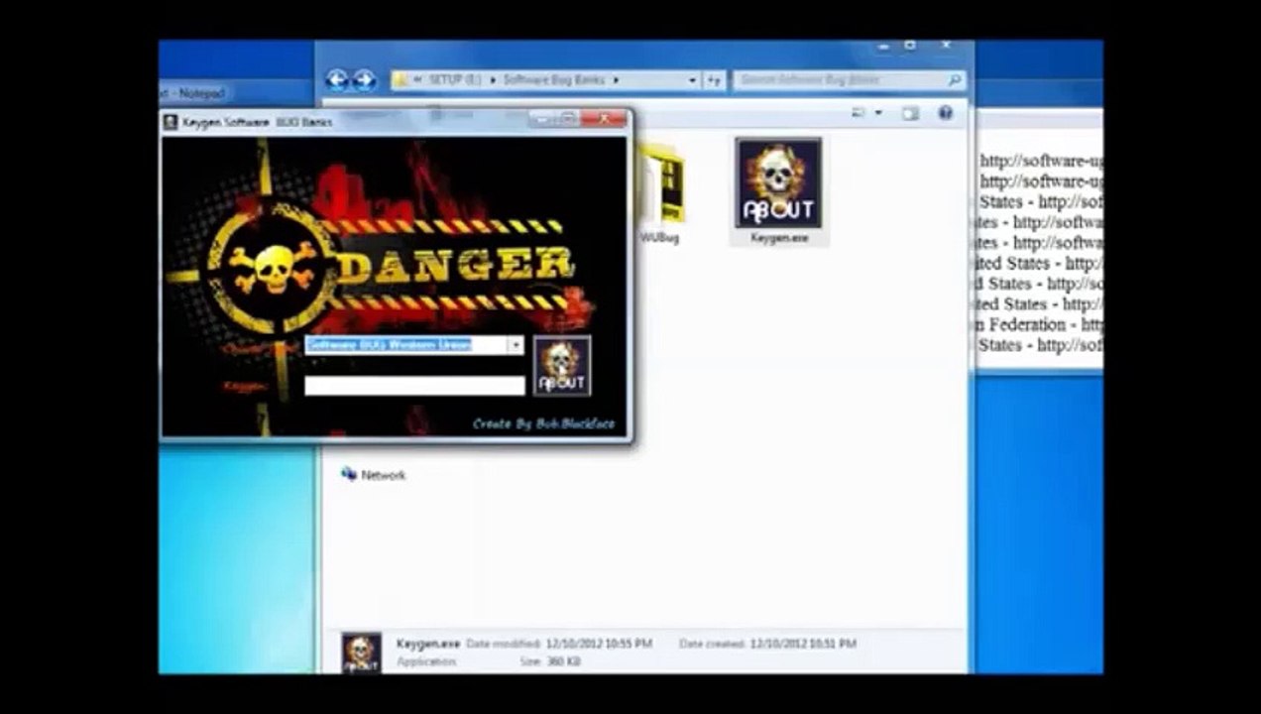Maximize the Explorer window
The image size is (1261, 714).
coord(910,46)
